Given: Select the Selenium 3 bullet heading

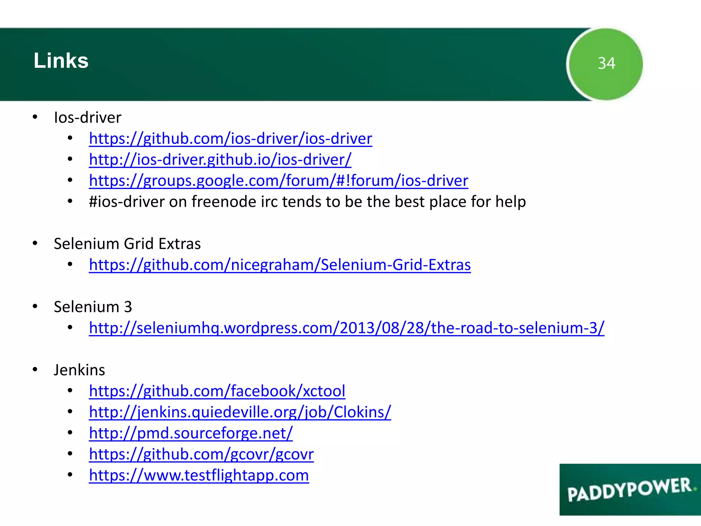Looking at the screenshot, I should pyautogui.click(x=92, y=307).
